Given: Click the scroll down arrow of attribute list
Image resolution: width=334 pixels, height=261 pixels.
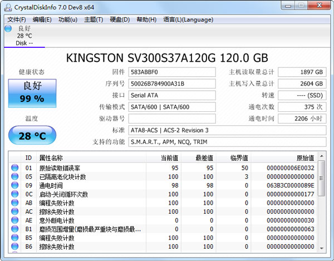Looking at the screenshot, I should 322,248.
